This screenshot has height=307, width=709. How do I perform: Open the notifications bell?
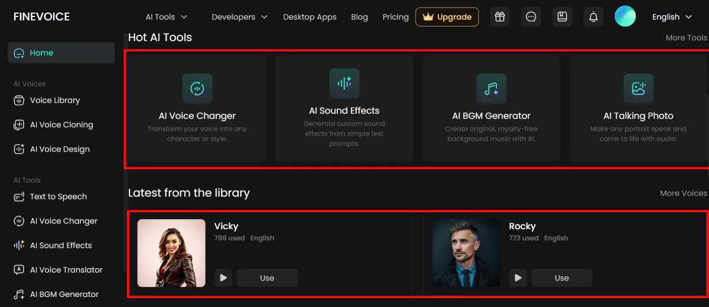click(x=594, y=17)
